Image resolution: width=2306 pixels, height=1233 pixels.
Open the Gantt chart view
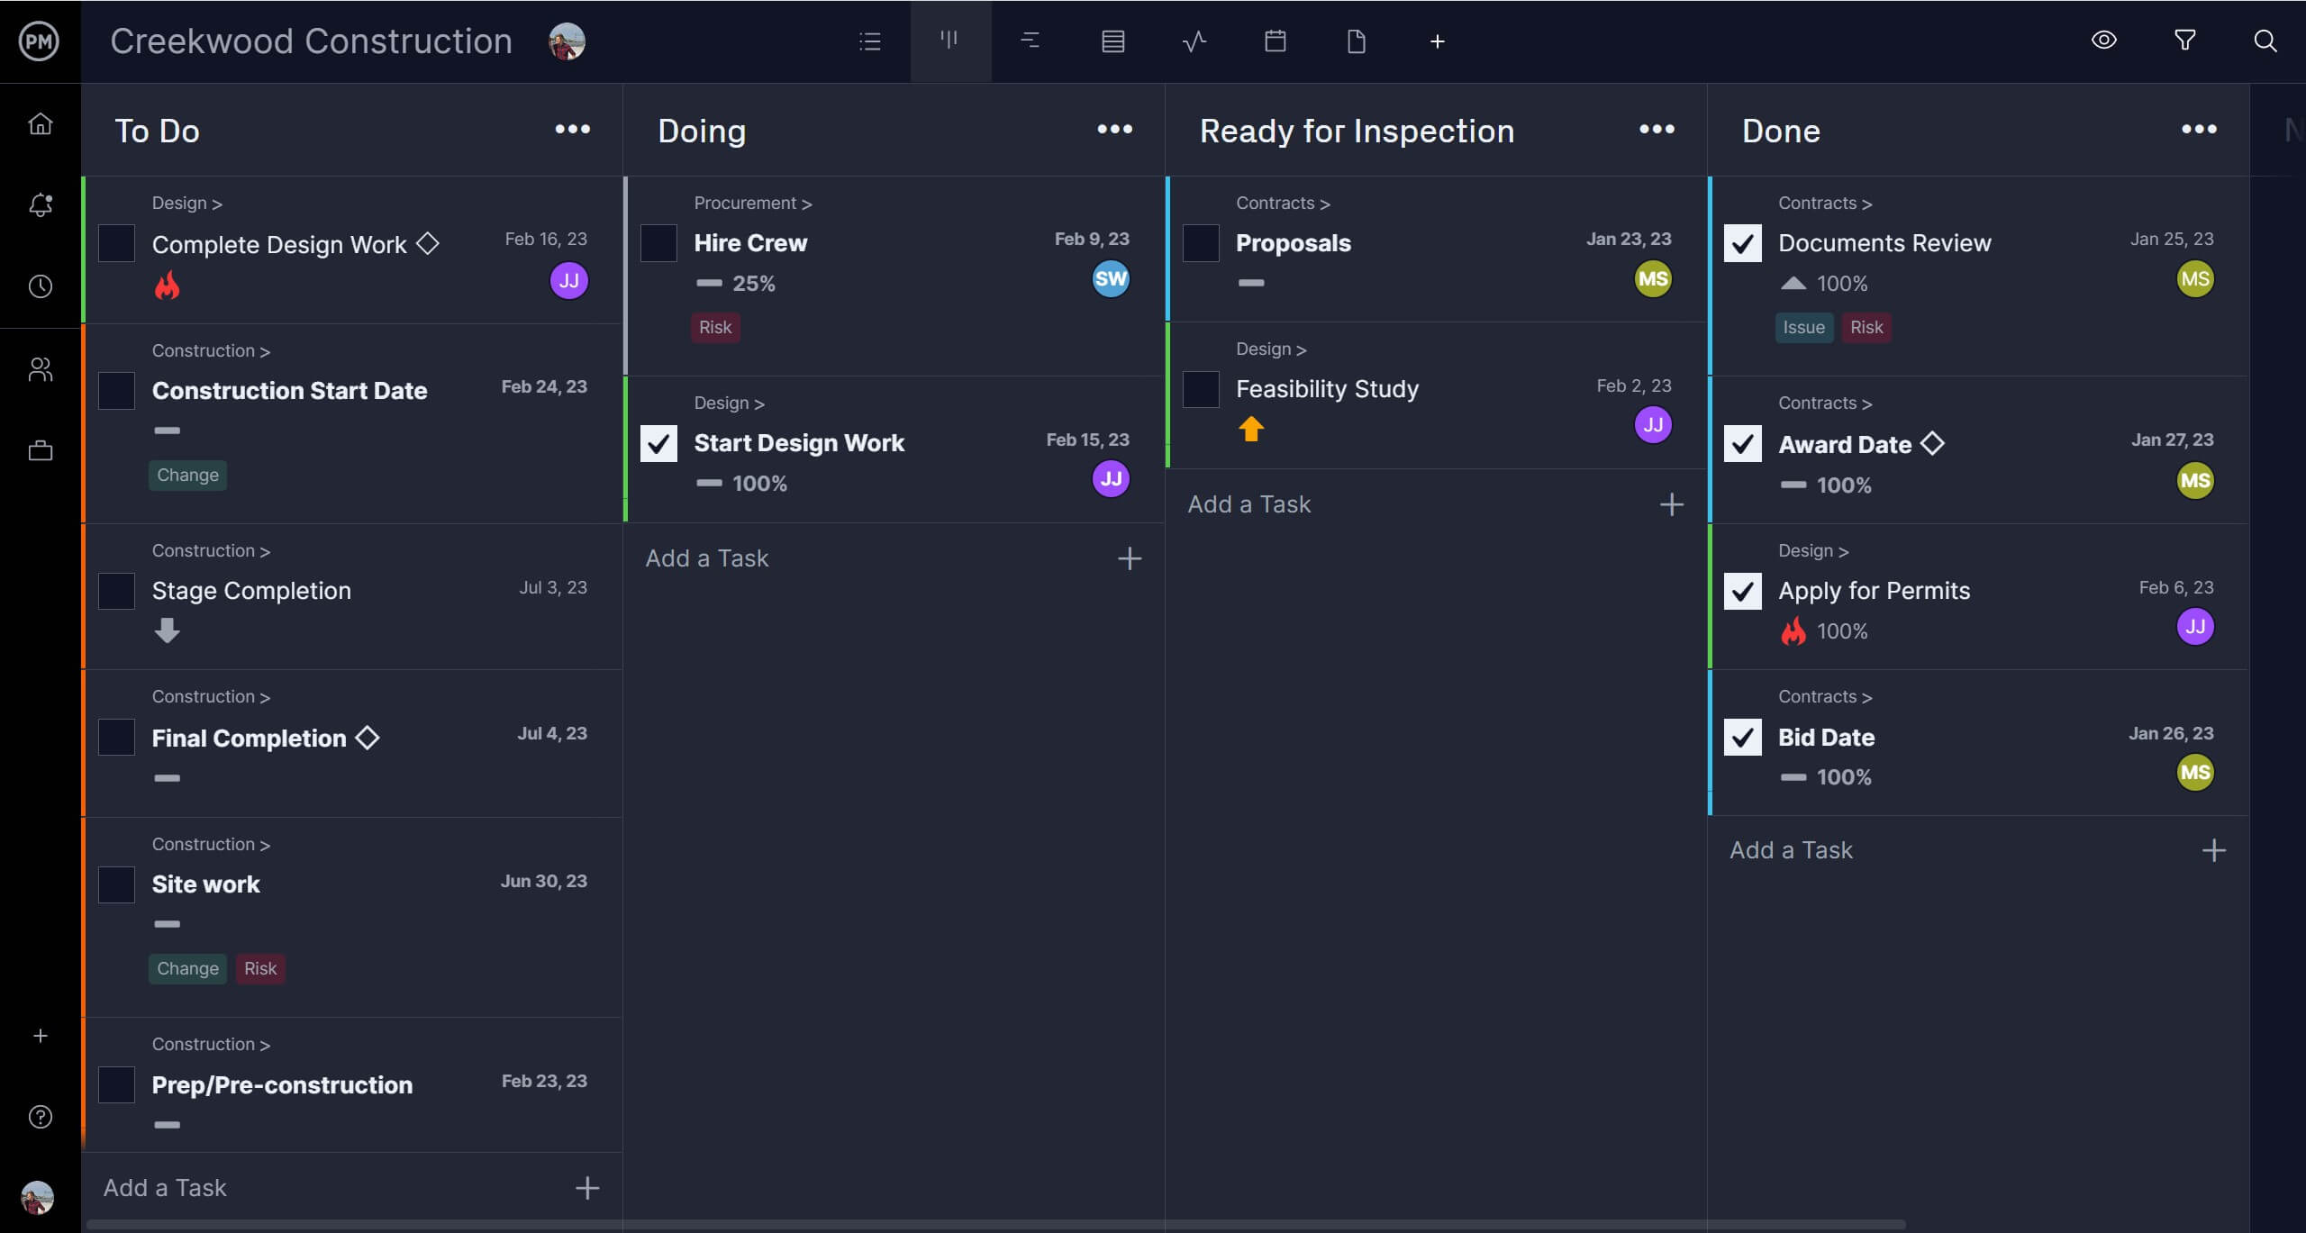point(1030,41)
